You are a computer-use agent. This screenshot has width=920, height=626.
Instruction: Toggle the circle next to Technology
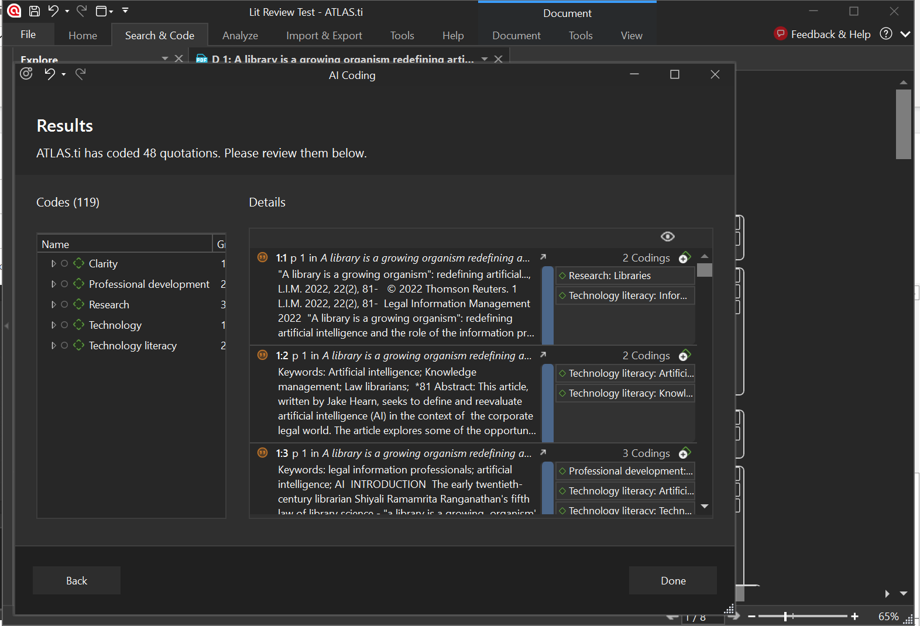click(64, 325)
